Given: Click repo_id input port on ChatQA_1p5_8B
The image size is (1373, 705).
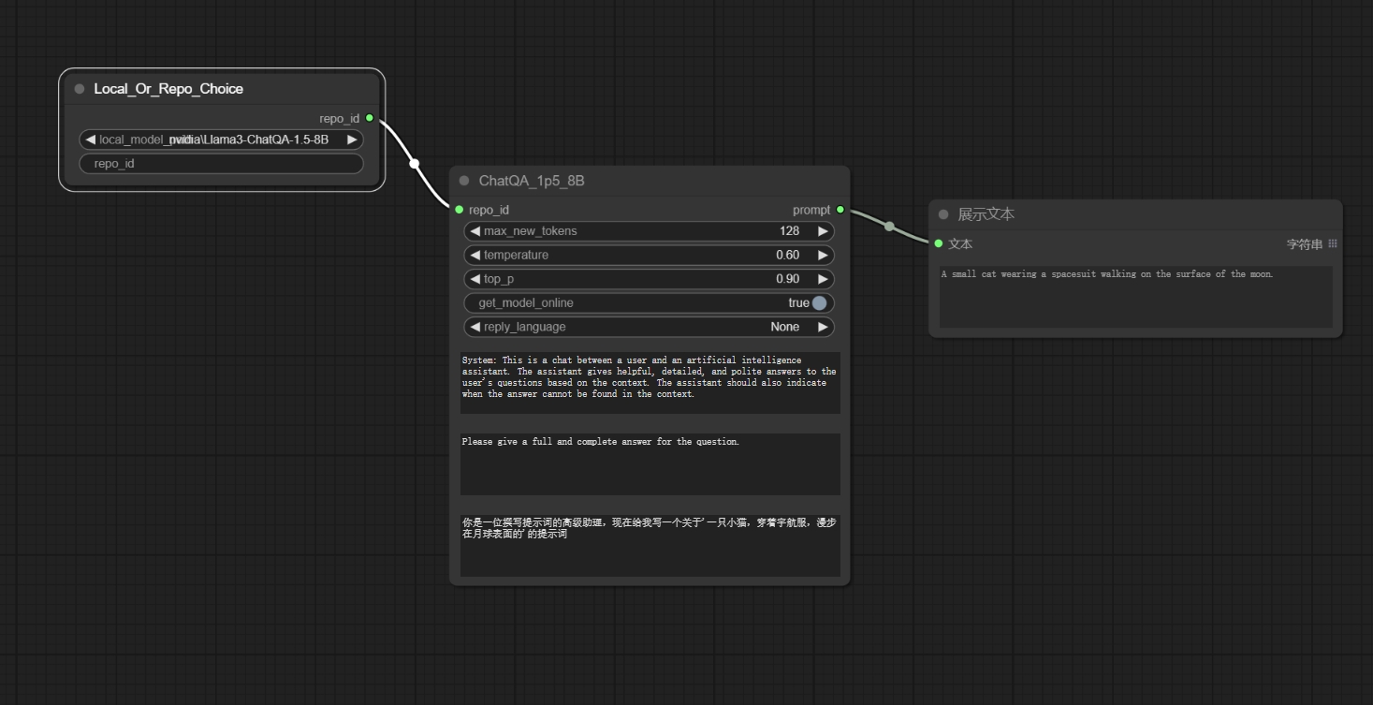Looking at the screenshot, I should coord(459,210).
